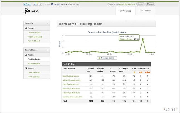
Task: Click the Tweet button
Action: click(x=27, y=4)
